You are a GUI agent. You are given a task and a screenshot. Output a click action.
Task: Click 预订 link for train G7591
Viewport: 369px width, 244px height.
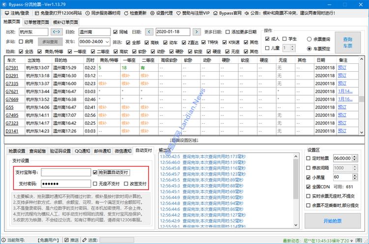(342, 68)
